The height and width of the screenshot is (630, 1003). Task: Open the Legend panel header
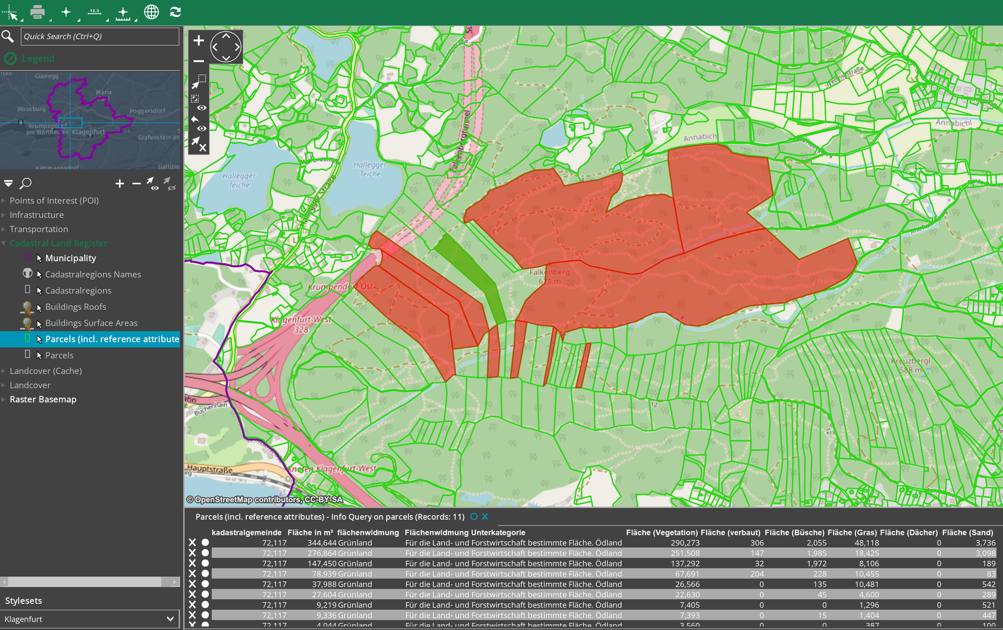tap(38, 59)
